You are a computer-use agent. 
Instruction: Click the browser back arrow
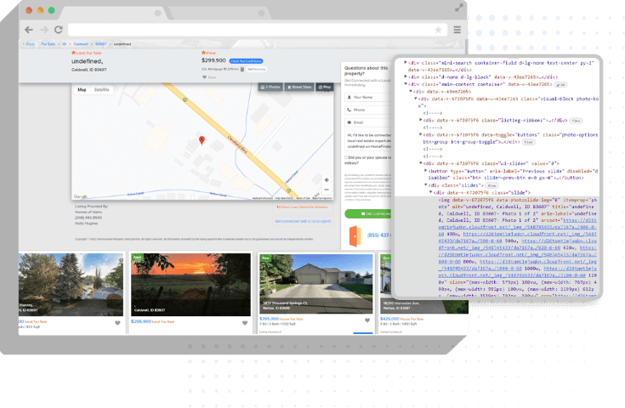coord(29,30)
